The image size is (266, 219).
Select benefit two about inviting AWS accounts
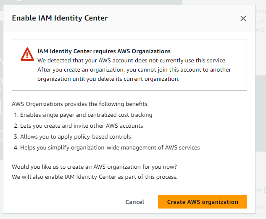point(79,126)
